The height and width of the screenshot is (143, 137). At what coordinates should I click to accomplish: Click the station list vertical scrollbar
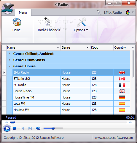(133, 64)
